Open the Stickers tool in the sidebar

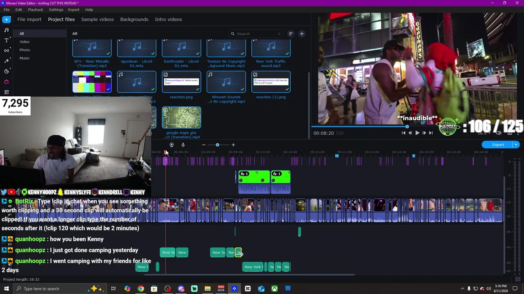(x=7, y=71)
